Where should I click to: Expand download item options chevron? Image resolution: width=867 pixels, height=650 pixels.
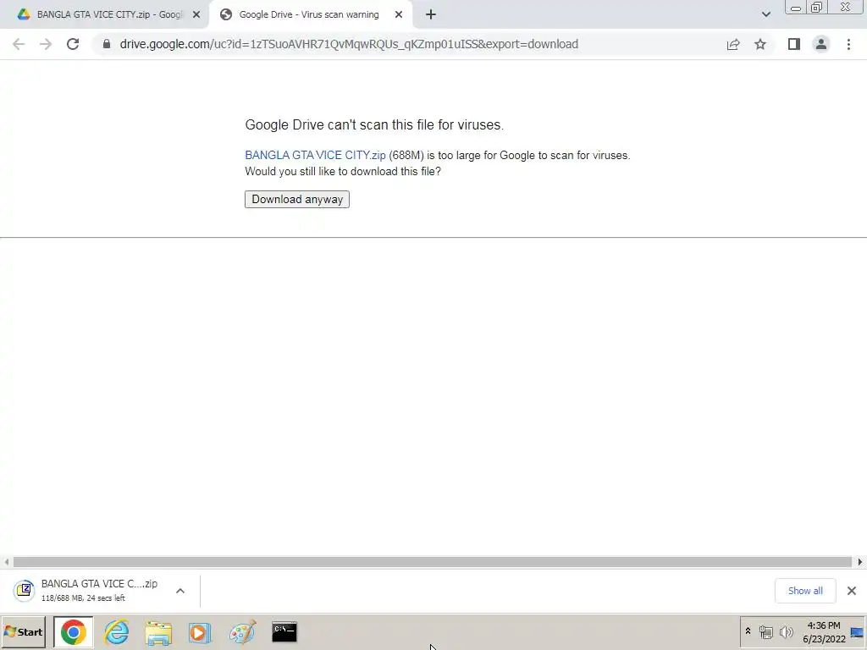pyautogui.click(x=180, y=591)
